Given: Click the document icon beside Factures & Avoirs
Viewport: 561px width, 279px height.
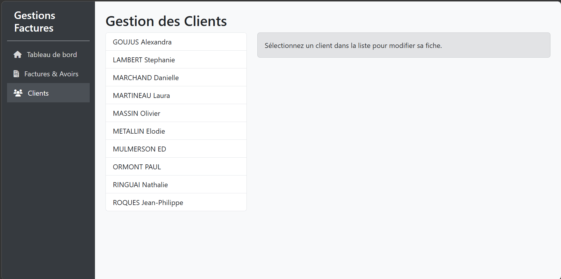Looking at the screenshot, I should pos(16,74).
